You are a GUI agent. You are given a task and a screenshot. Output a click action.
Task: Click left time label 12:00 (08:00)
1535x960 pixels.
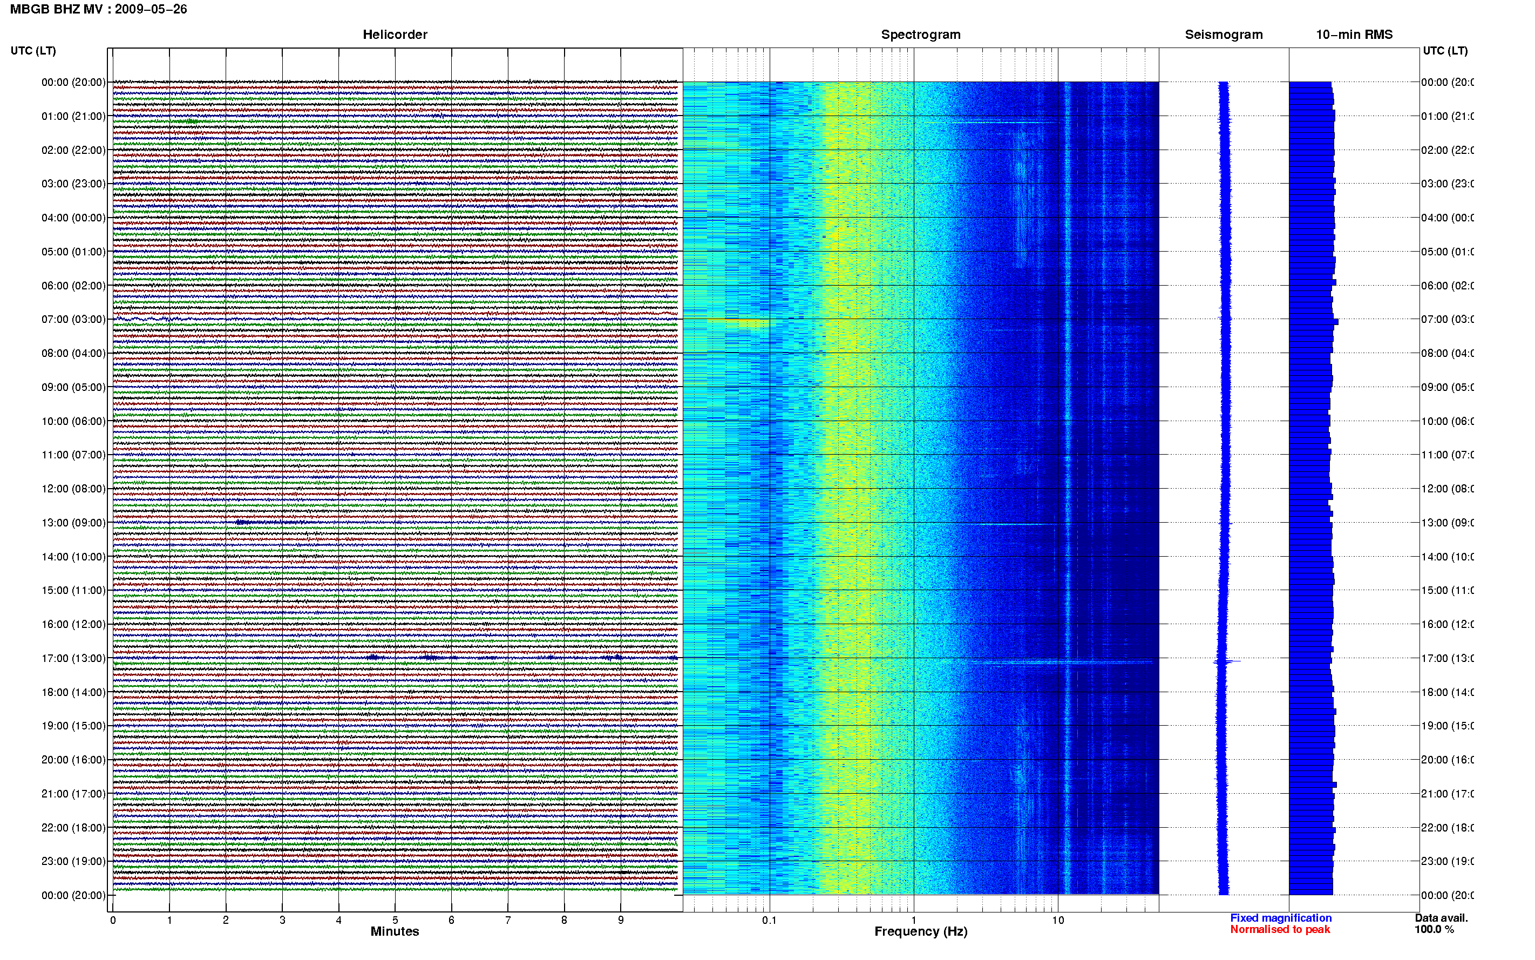73,488
